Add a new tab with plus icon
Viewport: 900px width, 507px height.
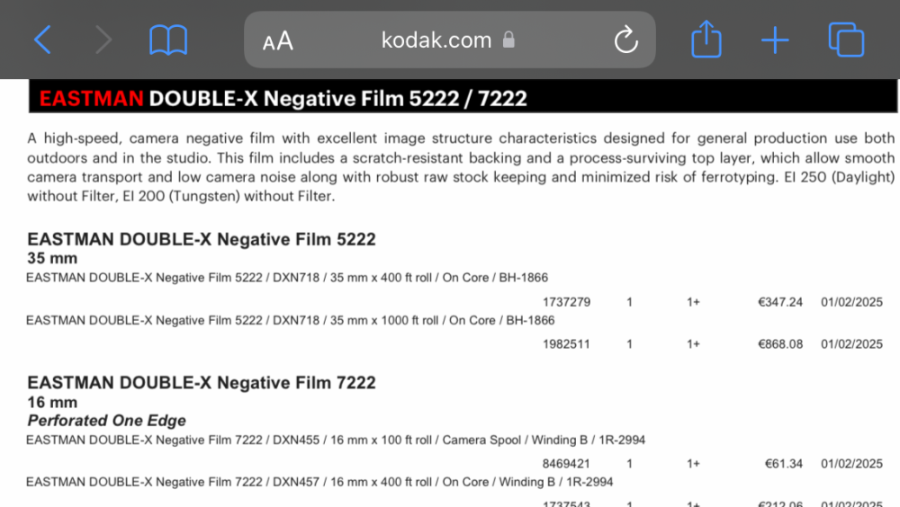(775, 40)
